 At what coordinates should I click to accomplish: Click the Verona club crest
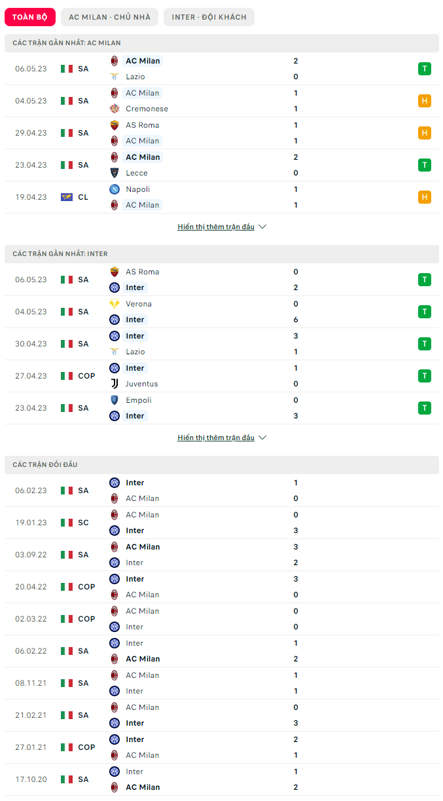coord(115,304)
